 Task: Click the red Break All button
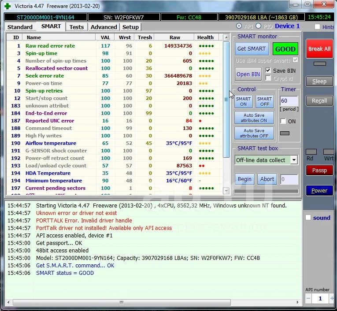(319, 49)
